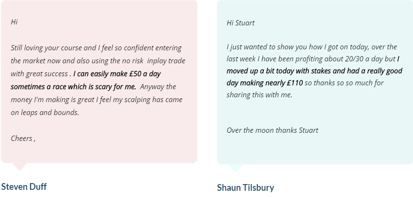Click the 'Hi Stuart' greeting text
Image resolution: width=413 pixels, height=197 pixels.
[240, 23]
